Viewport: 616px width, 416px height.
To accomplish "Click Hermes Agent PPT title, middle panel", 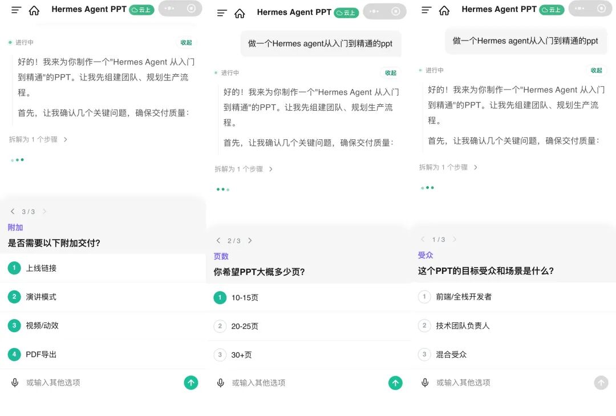I will [x=294, y=13].
